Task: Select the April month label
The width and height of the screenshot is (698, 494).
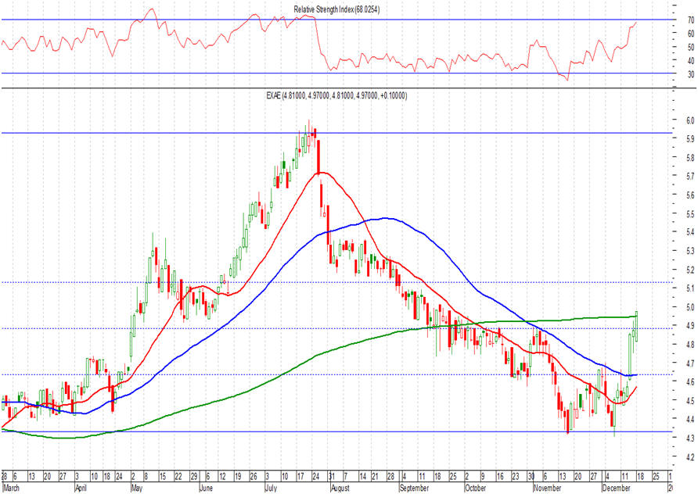Action: click(x=81, y=488)
